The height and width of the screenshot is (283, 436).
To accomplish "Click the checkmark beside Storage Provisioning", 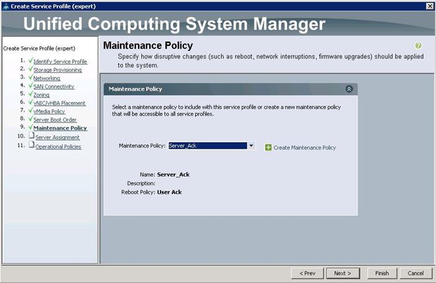I will 30,68.
